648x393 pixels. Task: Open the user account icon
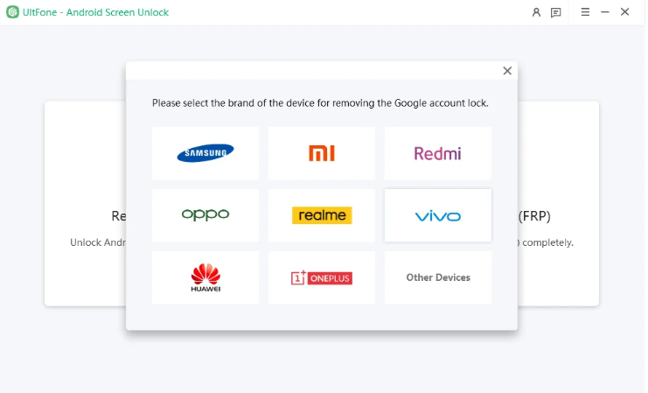coord(536,12)
